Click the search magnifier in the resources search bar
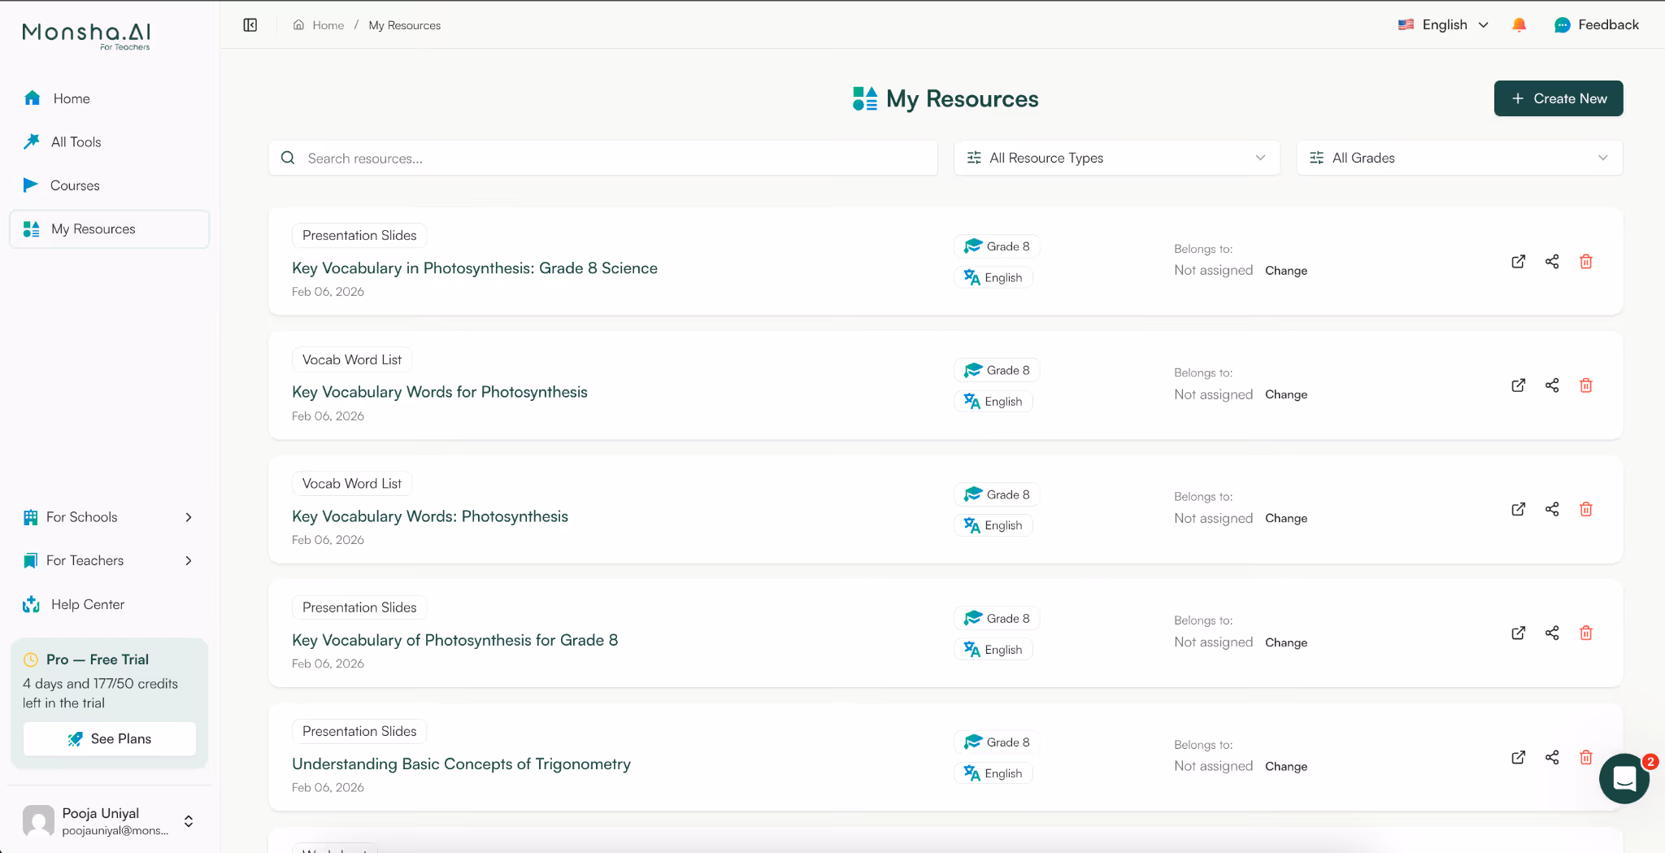Screen dimensions: 1665x853 [288, 157]
